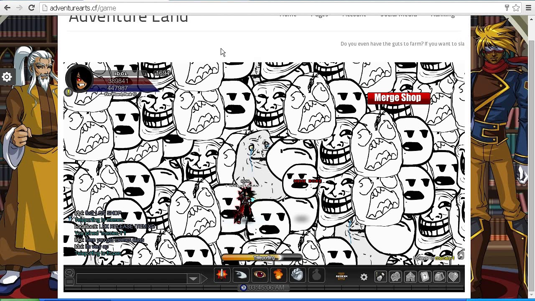Click the yellow exclamation alert icon
This screenshot has height=301, width=535.
(x=69, y=92)
